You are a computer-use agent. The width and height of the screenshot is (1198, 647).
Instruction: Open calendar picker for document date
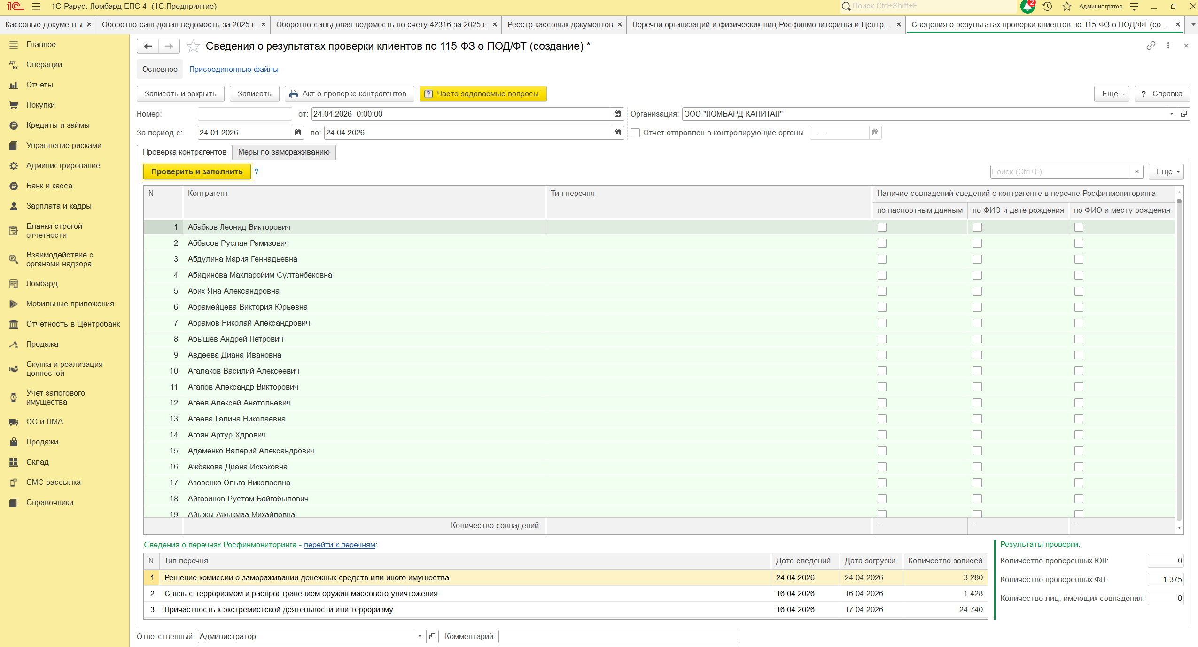pos(618,114)
